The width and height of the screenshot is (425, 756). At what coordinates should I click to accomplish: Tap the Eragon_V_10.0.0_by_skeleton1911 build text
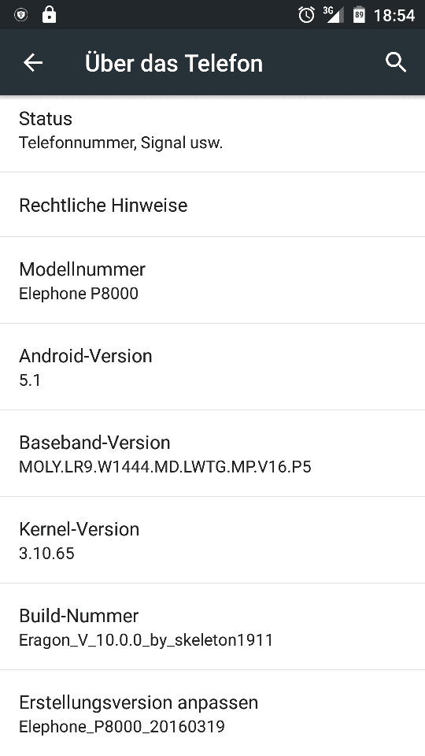(x=146, y=640)
